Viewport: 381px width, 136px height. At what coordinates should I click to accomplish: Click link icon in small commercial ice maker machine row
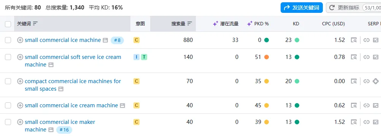367,122
